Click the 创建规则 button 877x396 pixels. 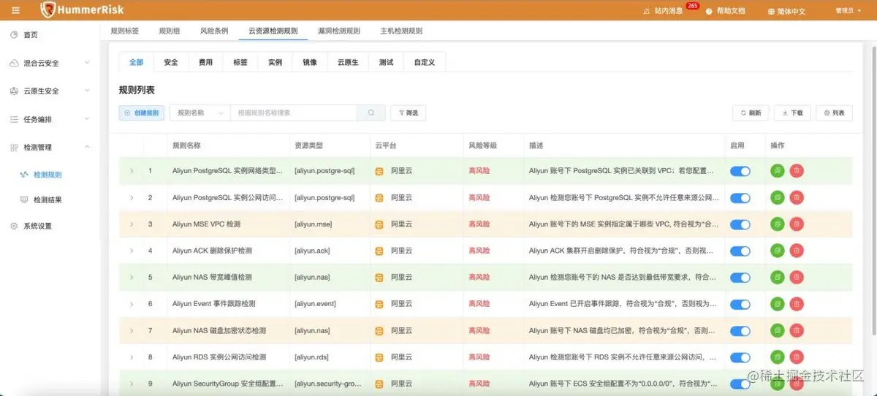coord(142,113)
